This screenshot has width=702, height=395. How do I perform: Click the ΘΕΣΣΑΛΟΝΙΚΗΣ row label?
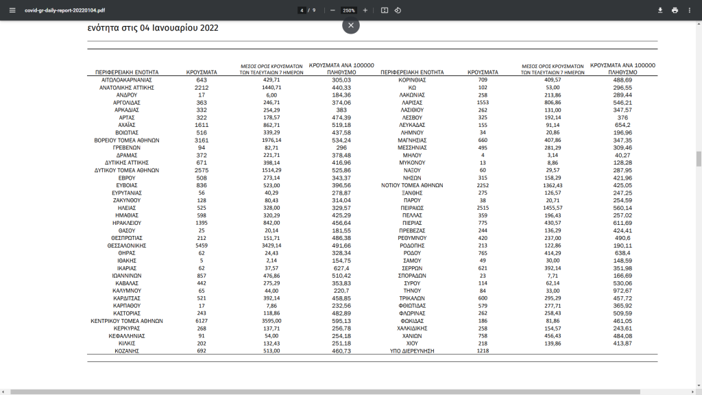[x=127, y=246]
